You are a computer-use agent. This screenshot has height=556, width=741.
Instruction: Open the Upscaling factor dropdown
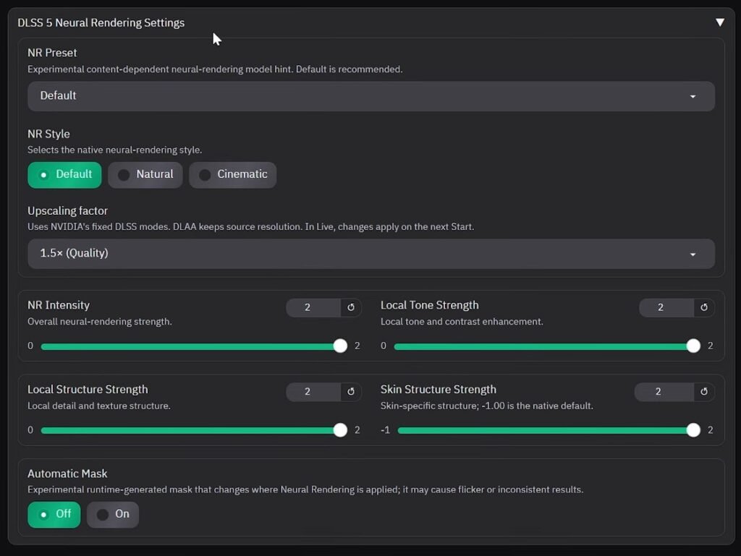[371, 254]
